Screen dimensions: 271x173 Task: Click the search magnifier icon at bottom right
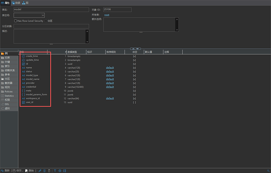268,171
